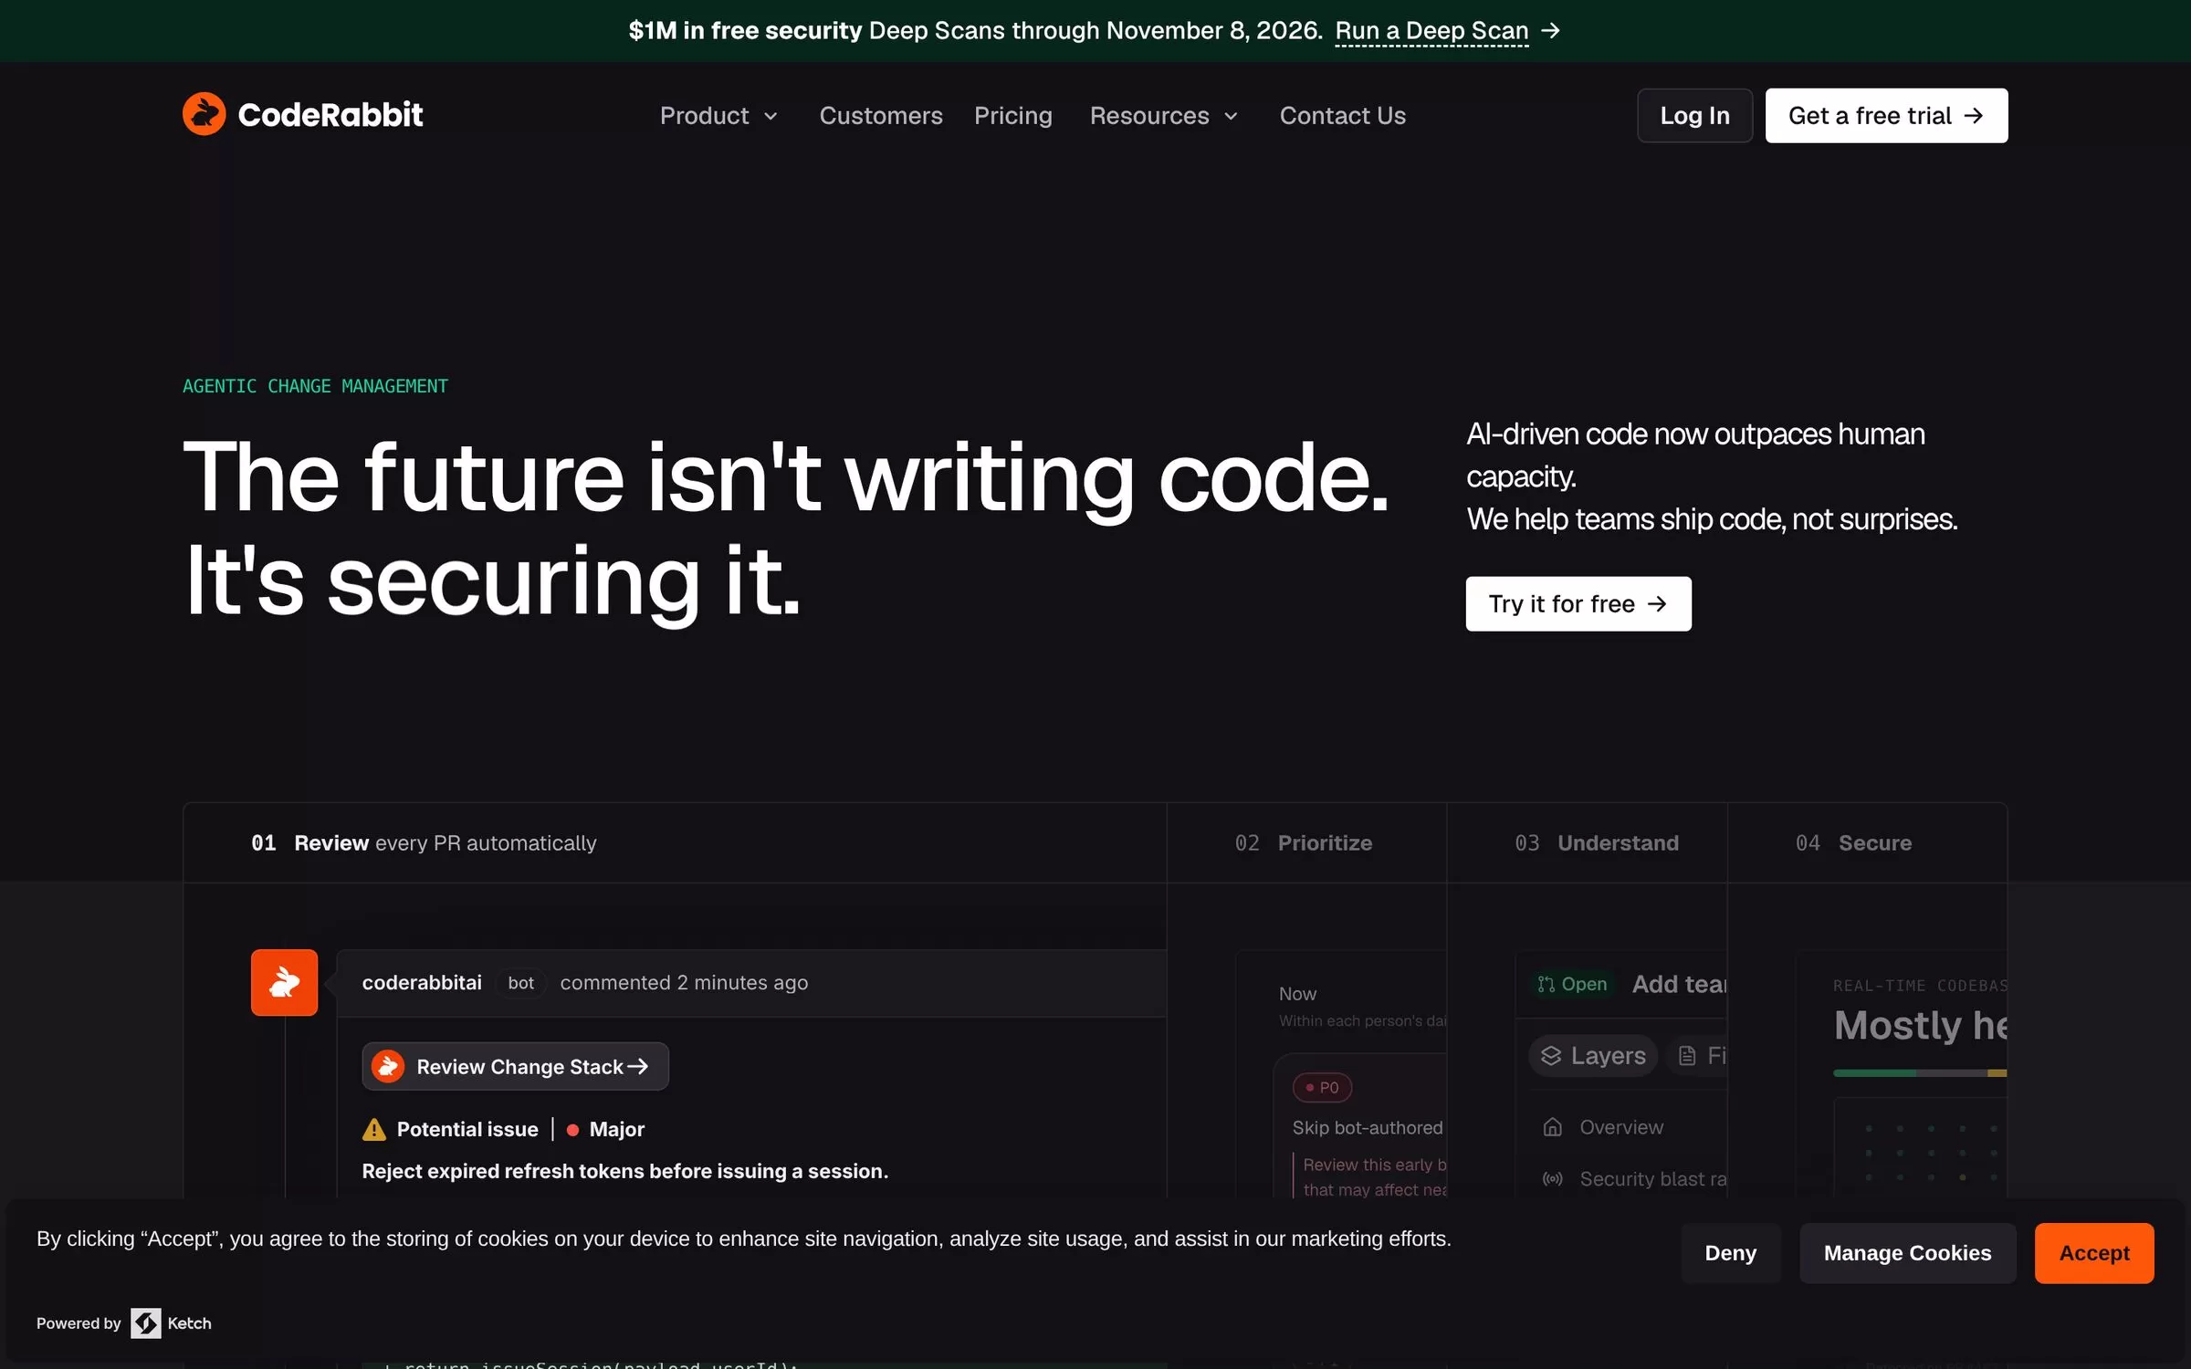Click the Review Change Stack button
Viewport: 2191px width, 1369px height.
tap(515, 1066)
